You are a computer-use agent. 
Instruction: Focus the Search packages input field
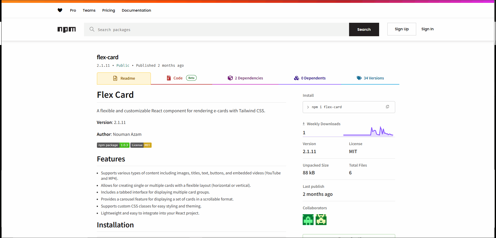[220, 29]
